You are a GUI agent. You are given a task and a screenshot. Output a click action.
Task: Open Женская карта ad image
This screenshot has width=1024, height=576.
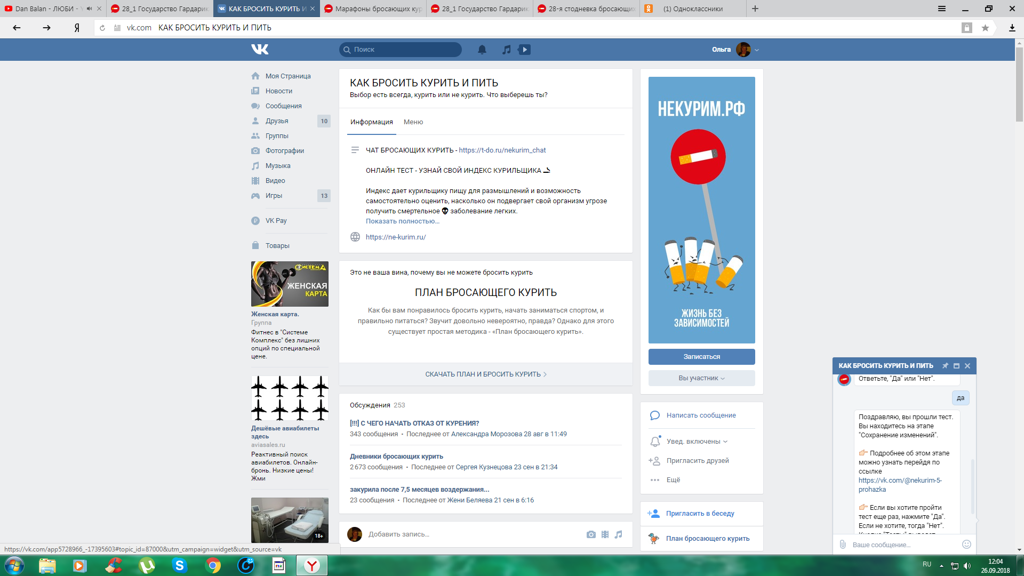[290, 284]
